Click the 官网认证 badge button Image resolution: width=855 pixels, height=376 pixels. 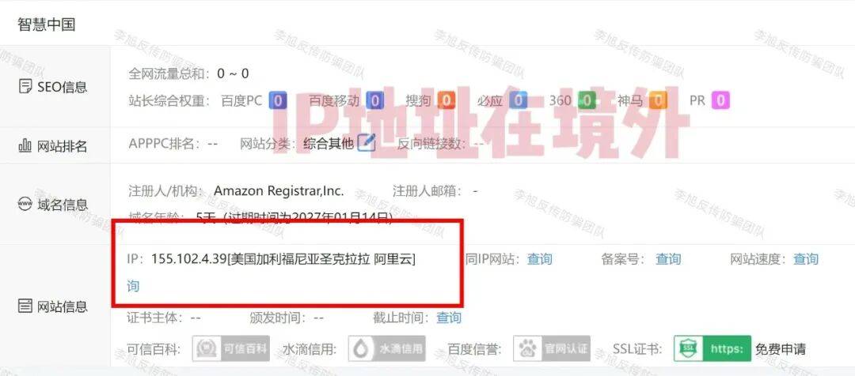[x=552, y=349]
